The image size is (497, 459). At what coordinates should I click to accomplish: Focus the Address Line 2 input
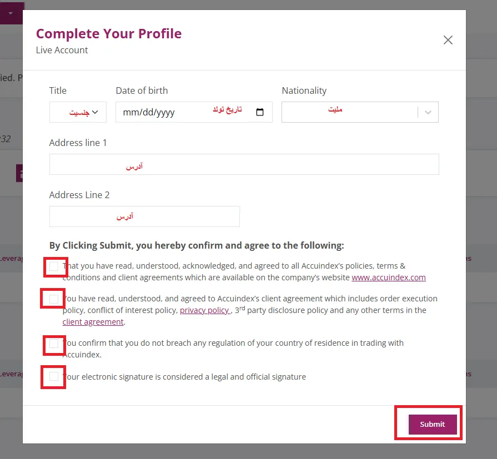(144, 216)
